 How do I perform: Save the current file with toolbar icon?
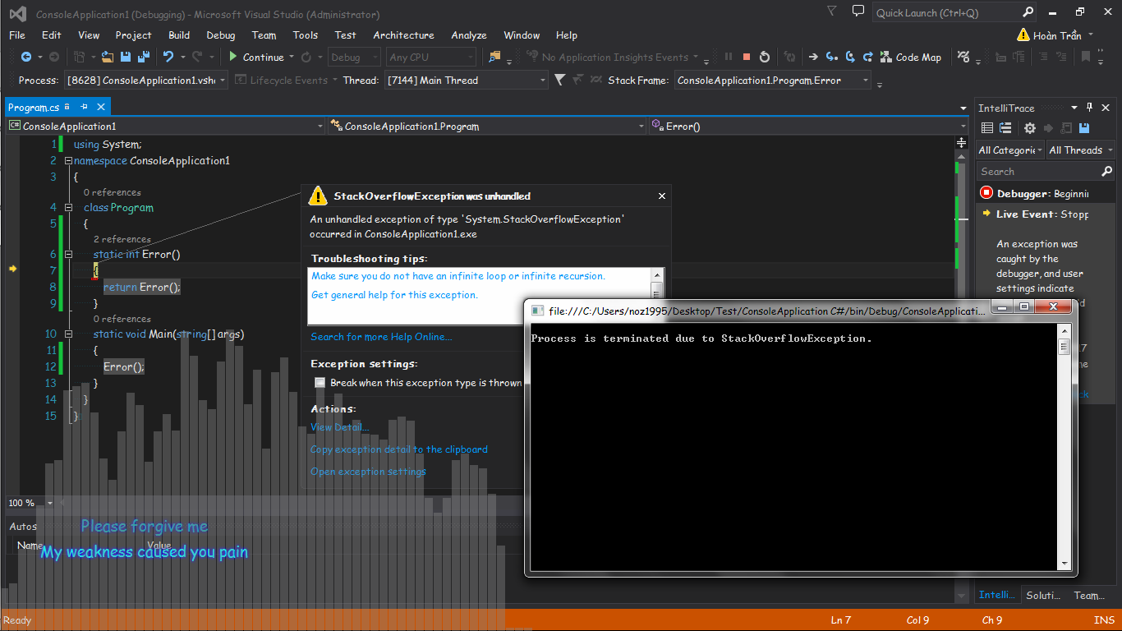[126, 57]
